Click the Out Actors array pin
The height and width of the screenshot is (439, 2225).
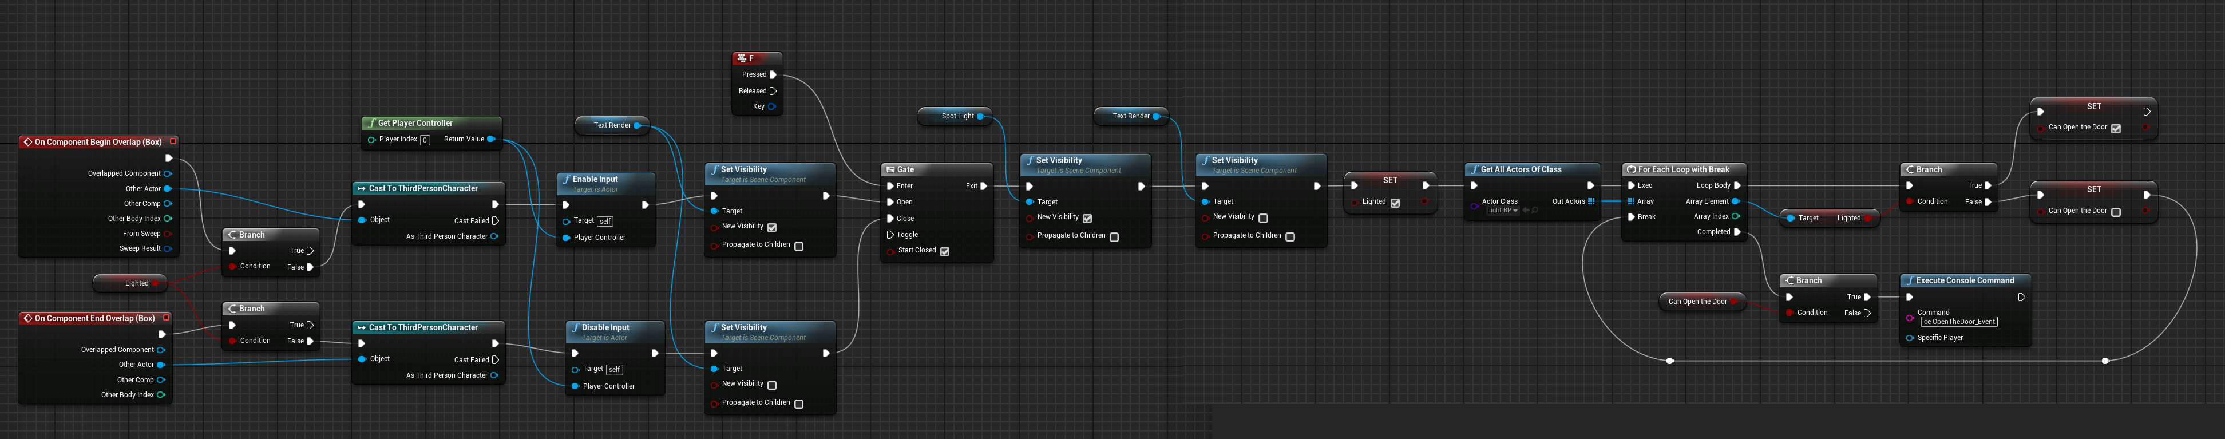[1591, 201]
